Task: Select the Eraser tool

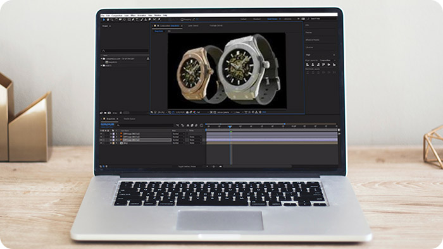Action: 150,20
